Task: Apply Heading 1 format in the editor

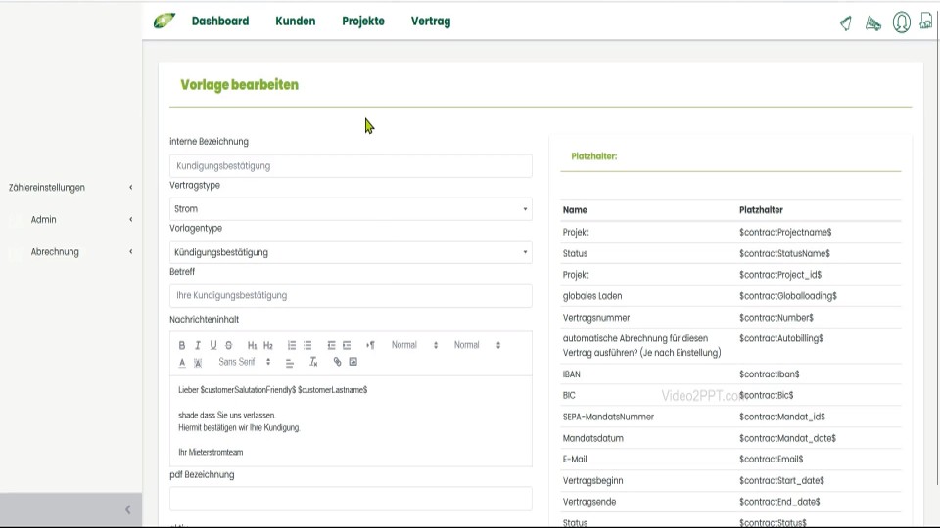Action: 252,345
